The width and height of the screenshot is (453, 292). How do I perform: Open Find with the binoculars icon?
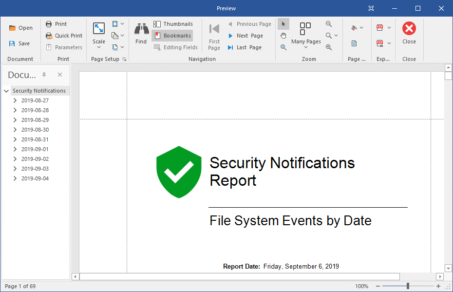click(141, 34)
